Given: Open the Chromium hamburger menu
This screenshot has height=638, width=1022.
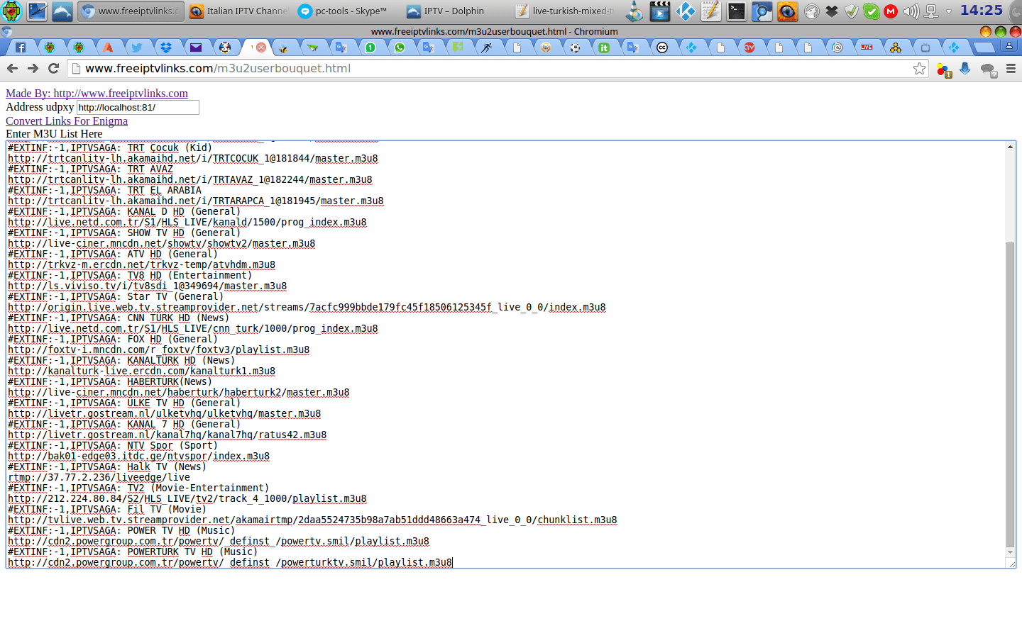Looking at the screenshot, I should 1011,68.
